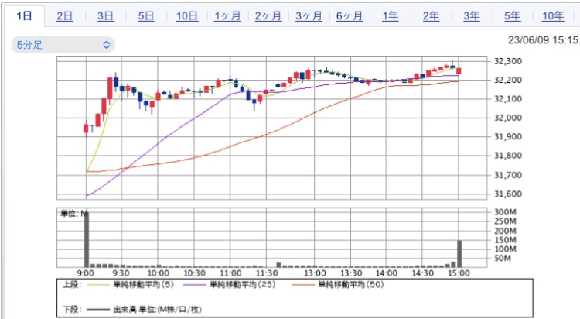This screenshot has width=580, height=319.
Task: Click the 13:00 time axis label
Action: coord(315,273)
